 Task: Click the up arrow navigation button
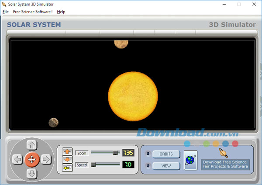tap(32, 145)
